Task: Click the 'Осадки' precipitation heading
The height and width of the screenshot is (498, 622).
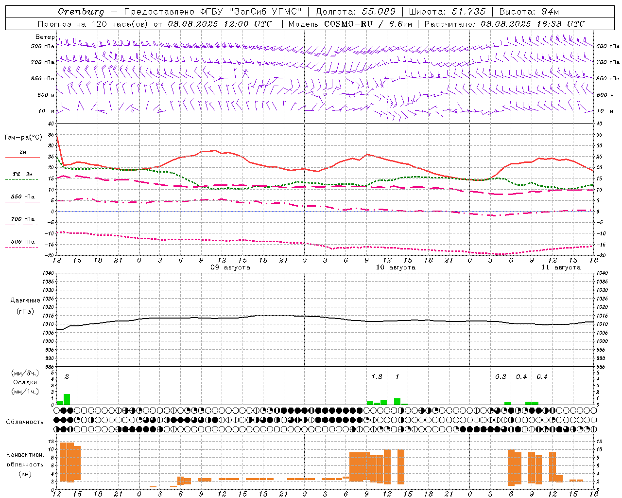Action: coord(25,382)
